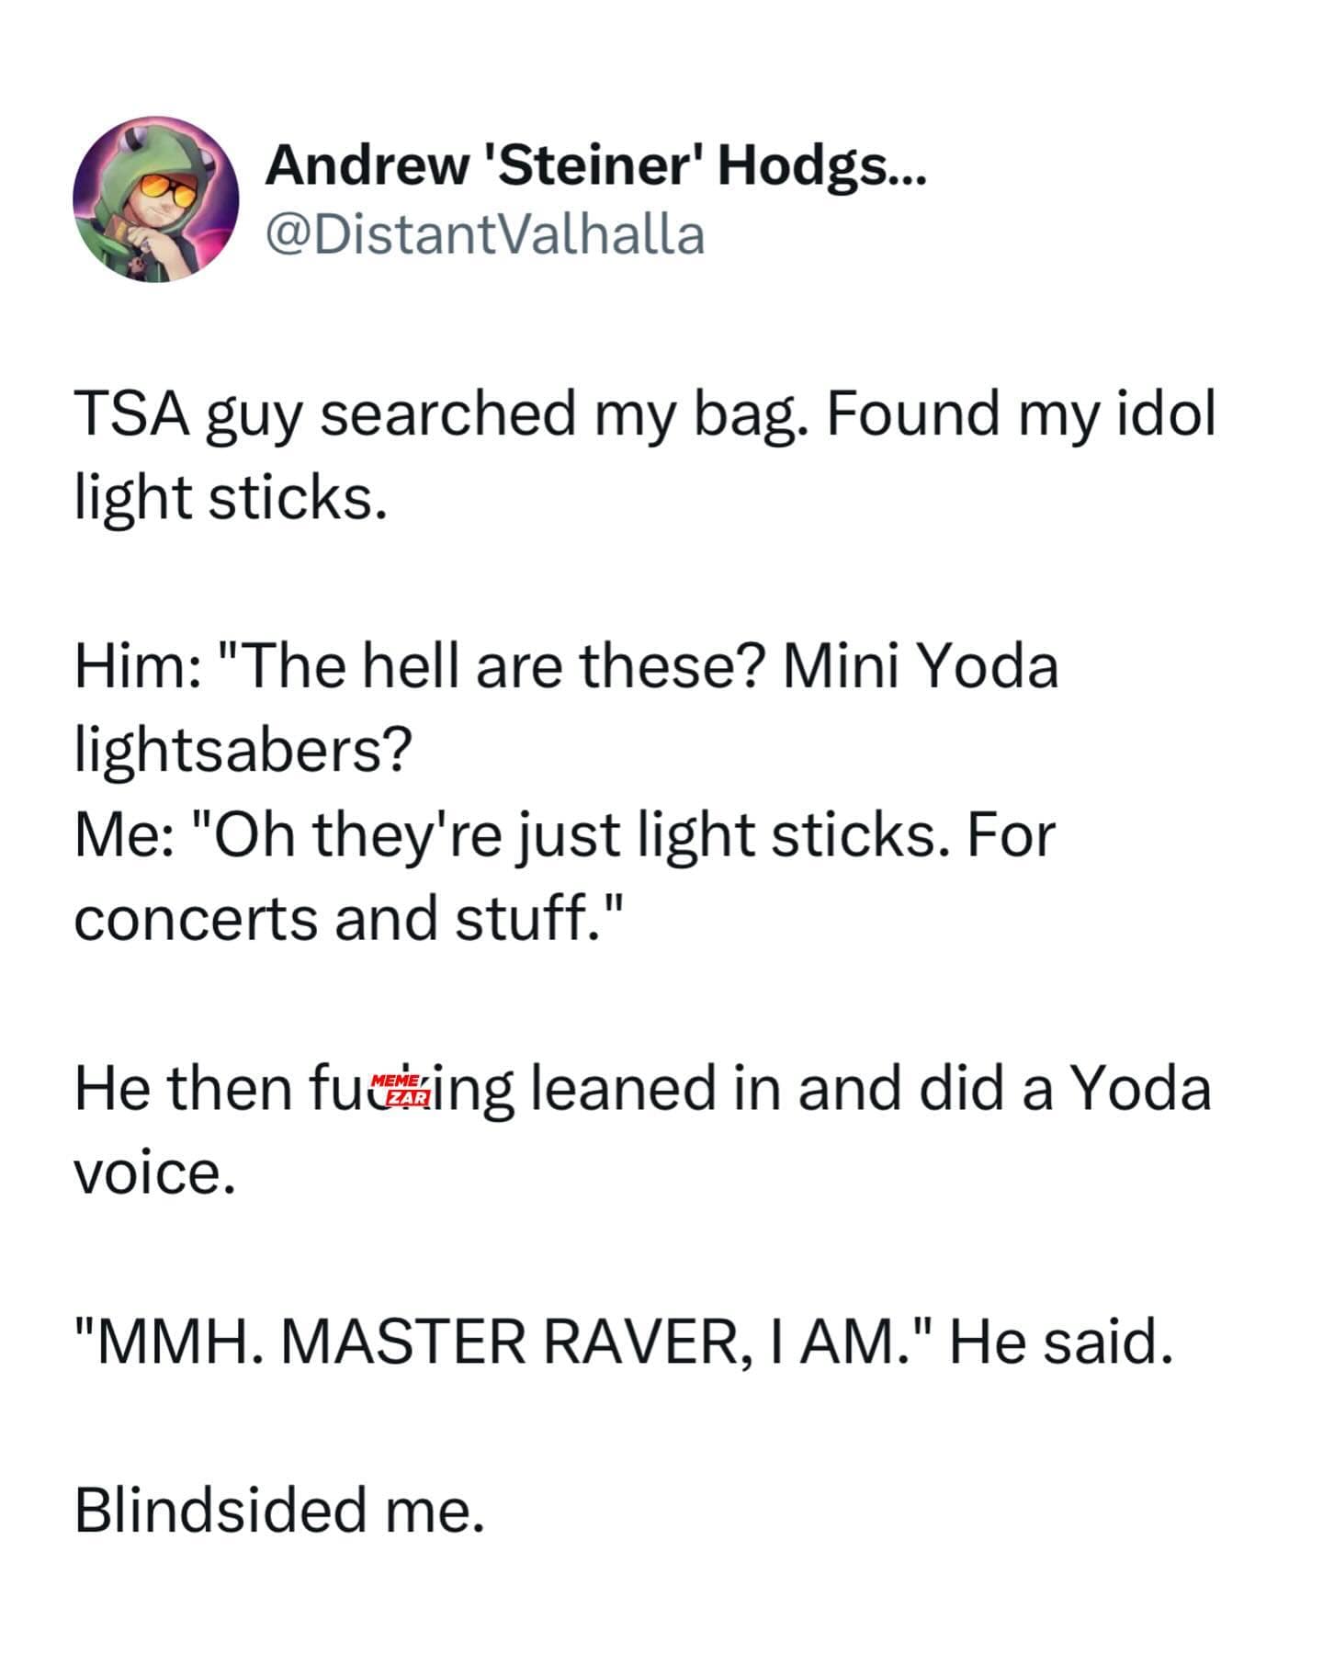The height and width of the screenshot is (1654, 1323).
Task: Click the final line "Blindsided me."
Action: (x=278, y=1510)
